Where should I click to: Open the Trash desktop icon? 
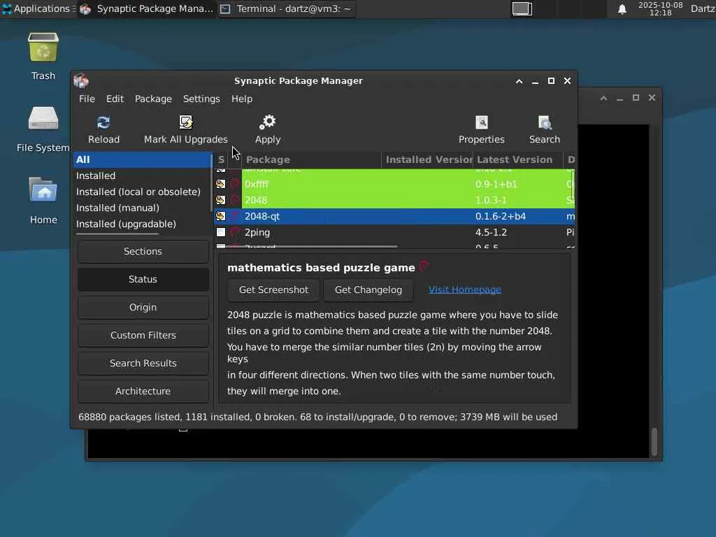43,47
